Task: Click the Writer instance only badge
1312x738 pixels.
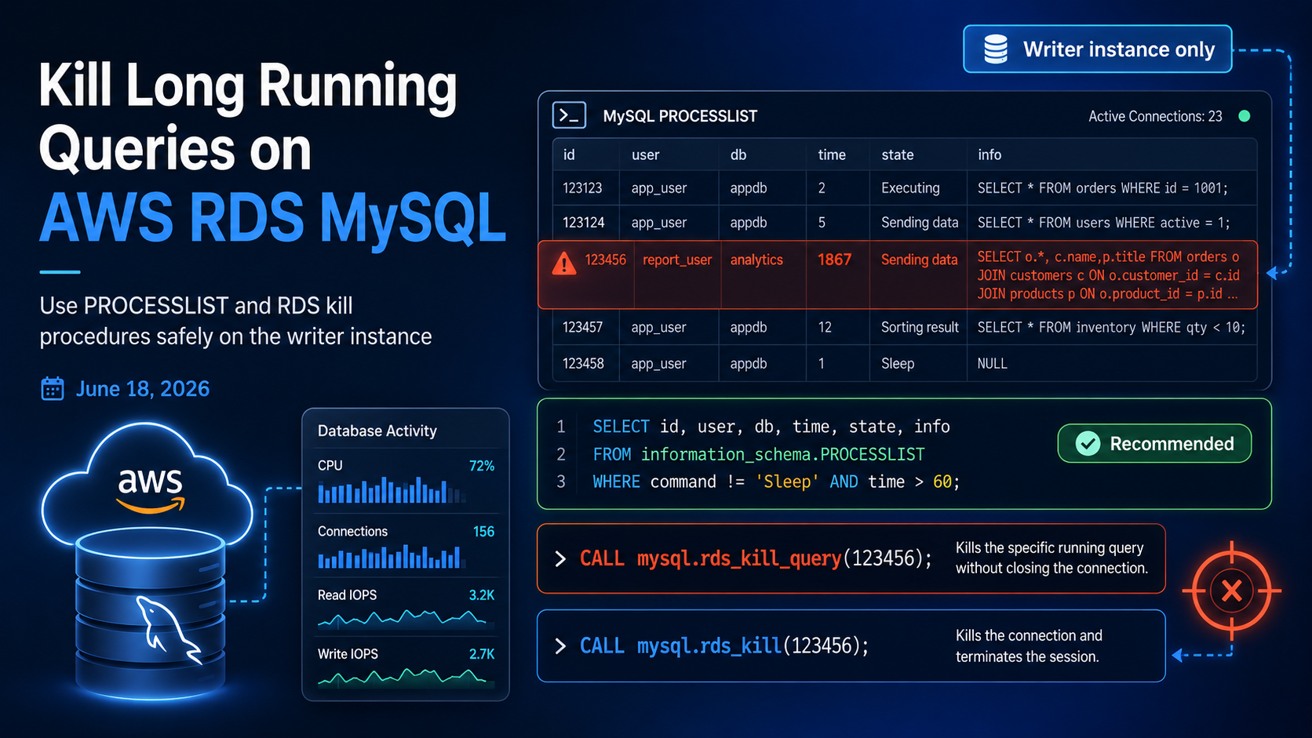Action: pyautogui.click(x=1097, y=49)
